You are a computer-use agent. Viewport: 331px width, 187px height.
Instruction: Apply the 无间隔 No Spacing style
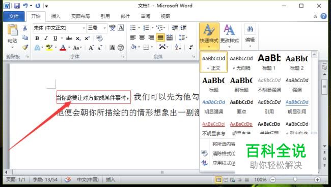[x=241, y=62]
